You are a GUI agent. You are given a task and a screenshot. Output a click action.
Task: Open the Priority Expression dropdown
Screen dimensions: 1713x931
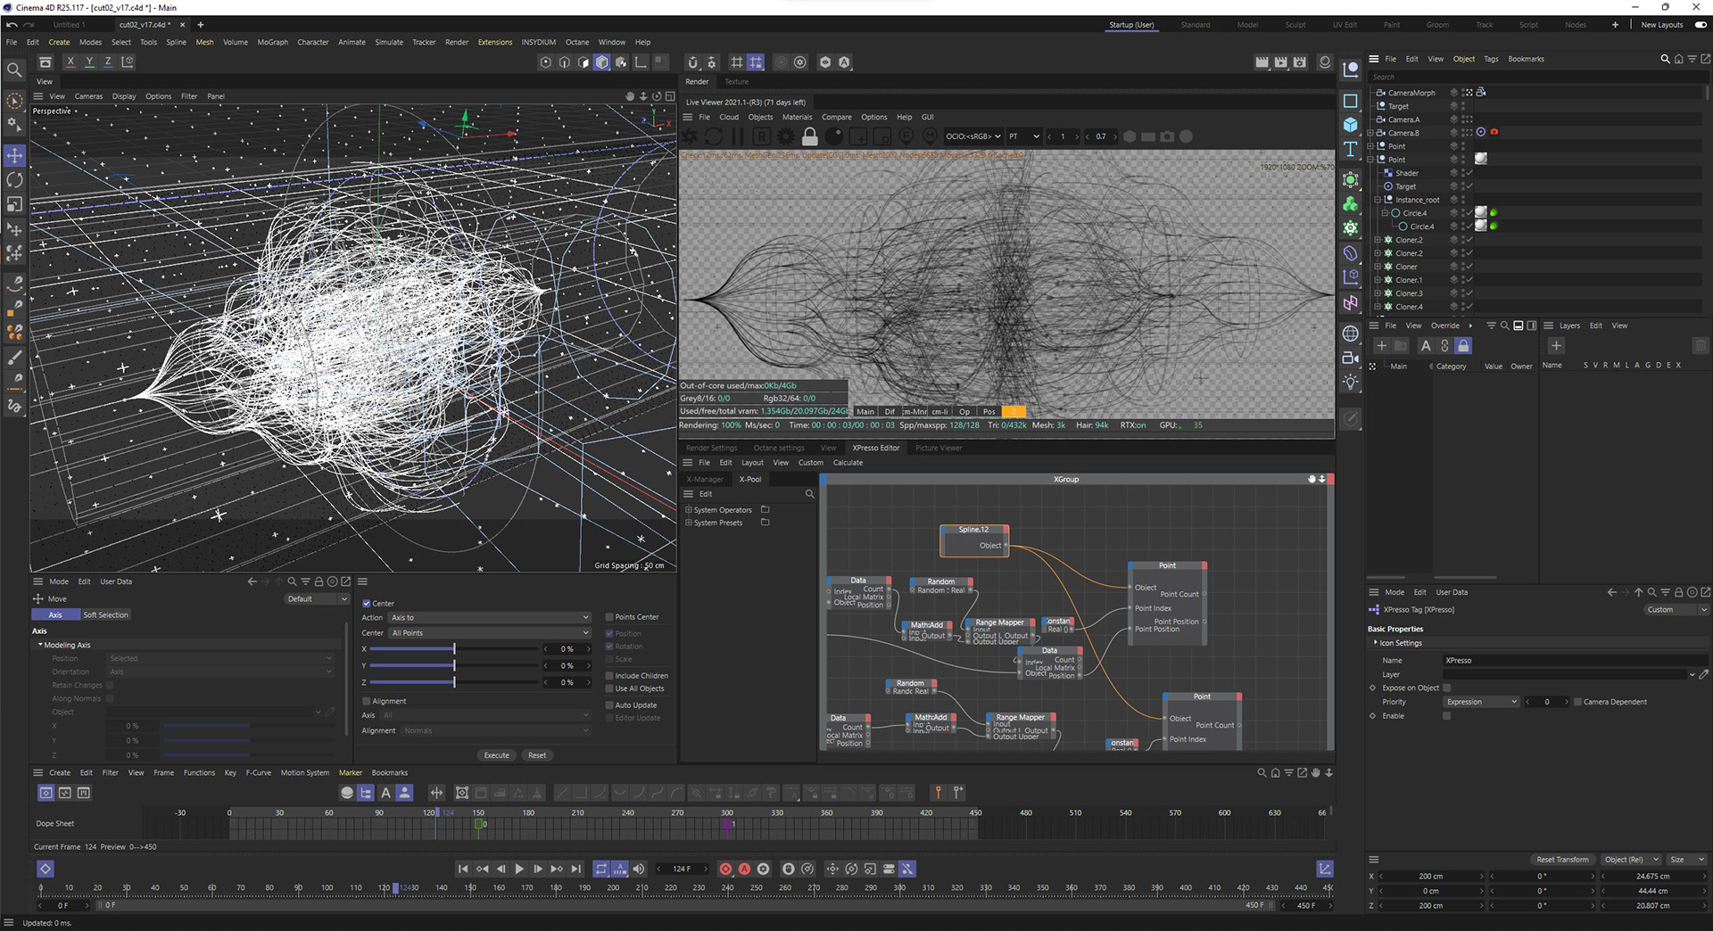pyautogui.click(x=1481, y=702)
